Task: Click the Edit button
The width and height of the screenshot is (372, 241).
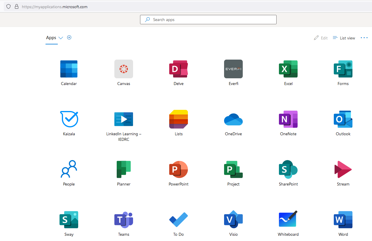Action: [x=321, y=38]
